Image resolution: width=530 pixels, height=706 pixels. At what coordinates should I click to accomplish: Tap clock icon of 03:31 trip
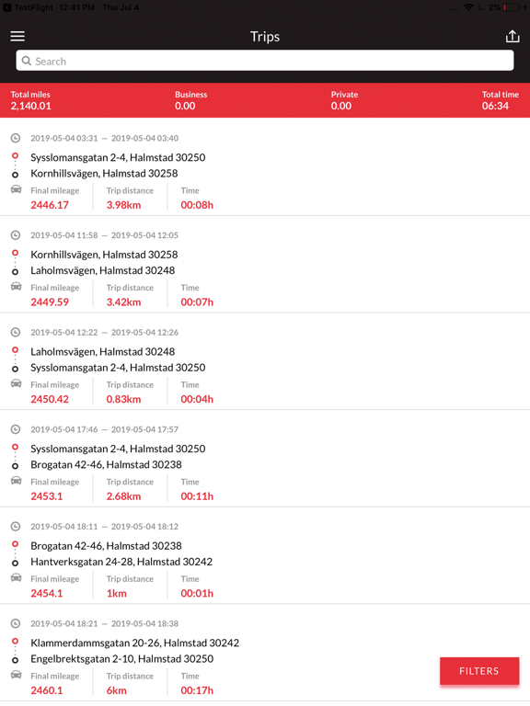coord(16,138)
